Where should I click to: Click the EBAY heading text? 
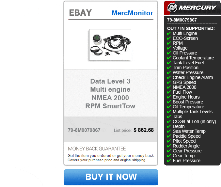pos(80,13)
